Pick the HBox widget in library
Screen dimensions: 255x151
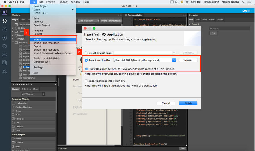16,115
